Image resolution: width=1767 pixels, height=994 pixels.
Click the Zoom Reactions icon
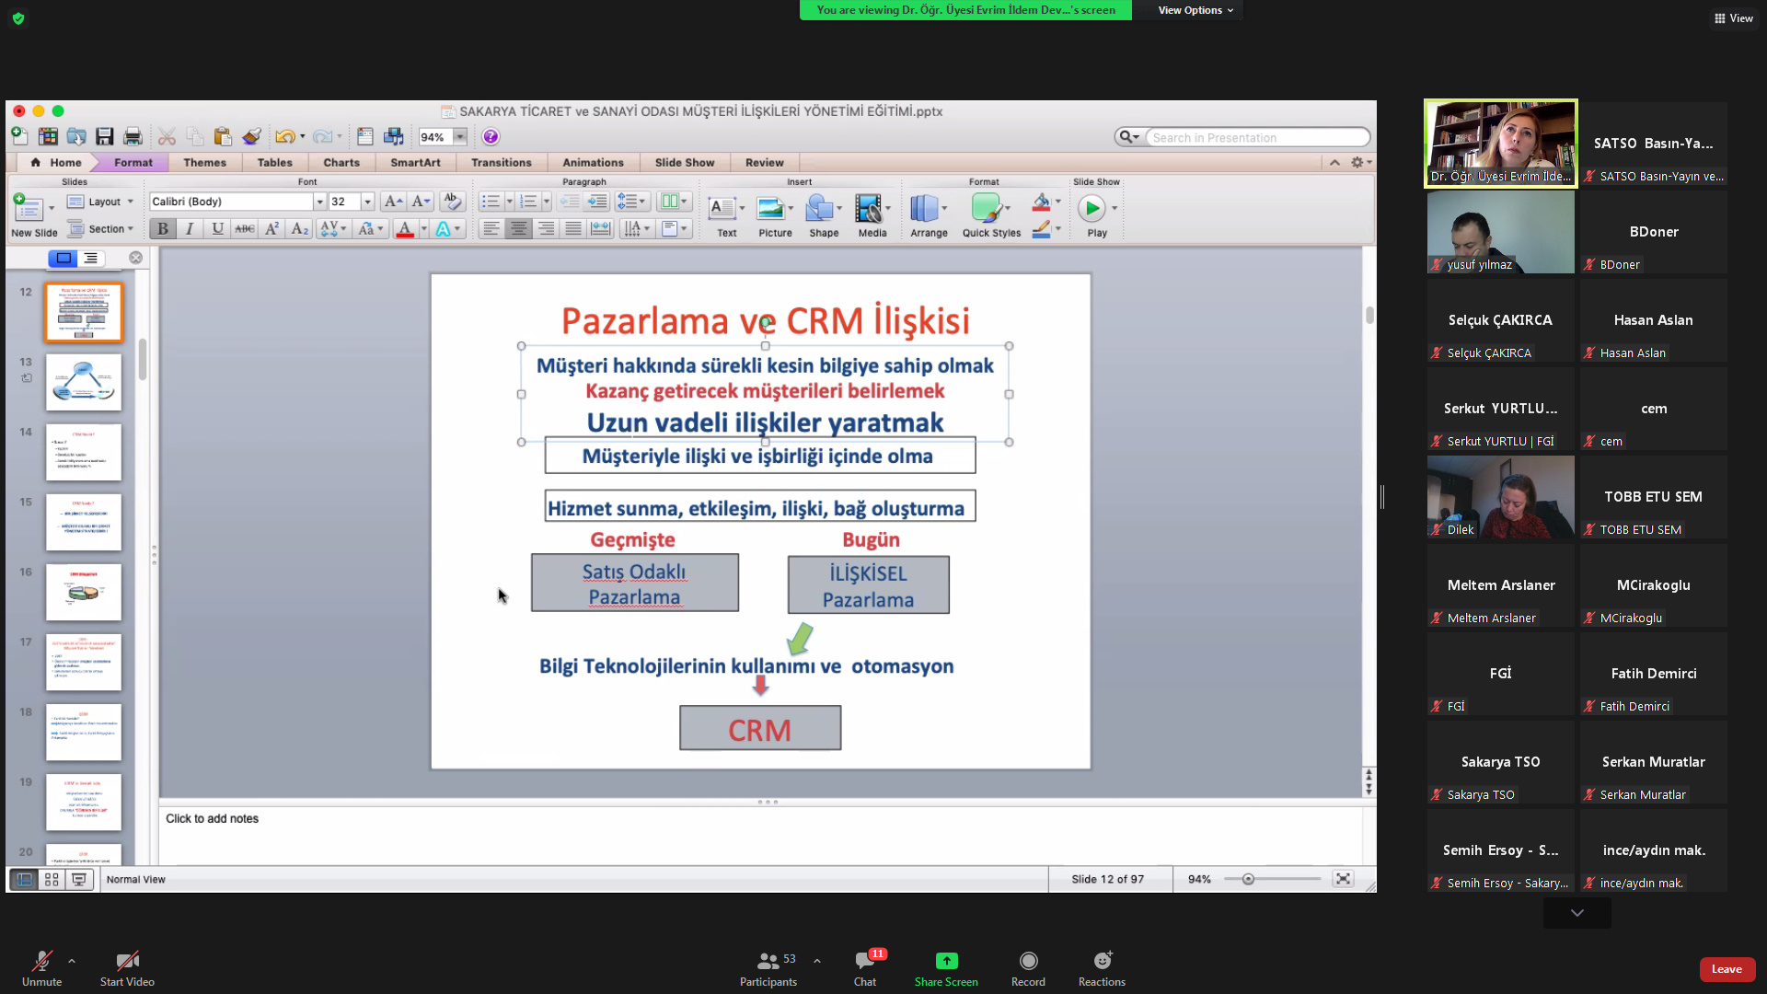pyautogui.click(x=1102, y=961)
